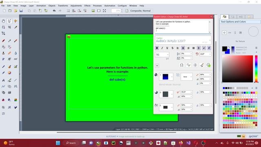Click the Save floppy disk icon
The image size is (261, 147).
(21, 11)
